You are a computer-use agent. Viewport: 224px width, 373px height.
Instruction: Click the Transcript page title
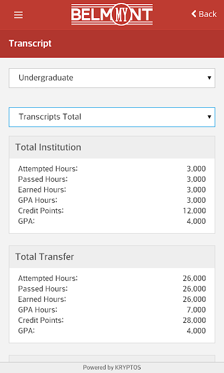30,44
